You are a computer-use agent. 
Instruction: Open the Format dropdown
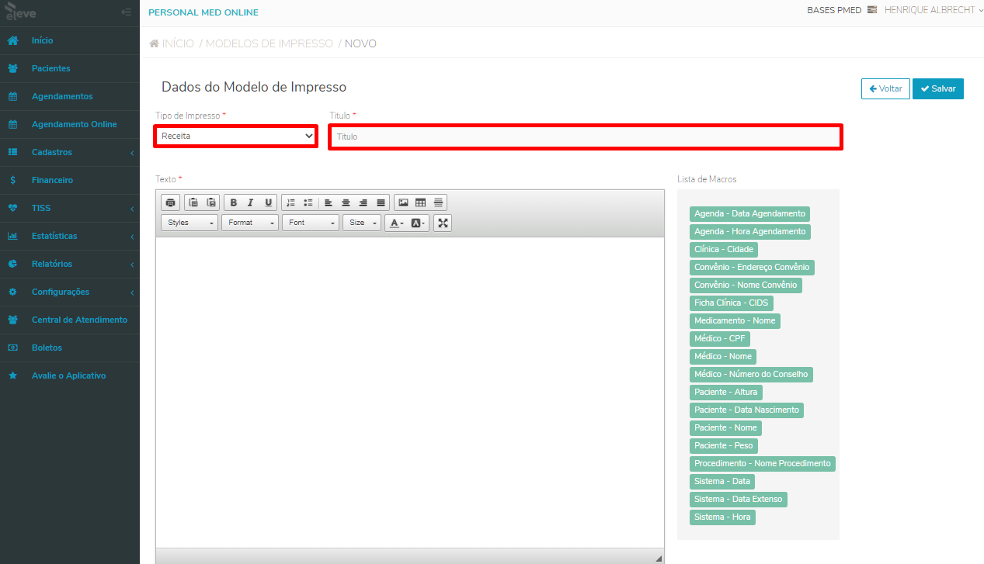(249, 223)
